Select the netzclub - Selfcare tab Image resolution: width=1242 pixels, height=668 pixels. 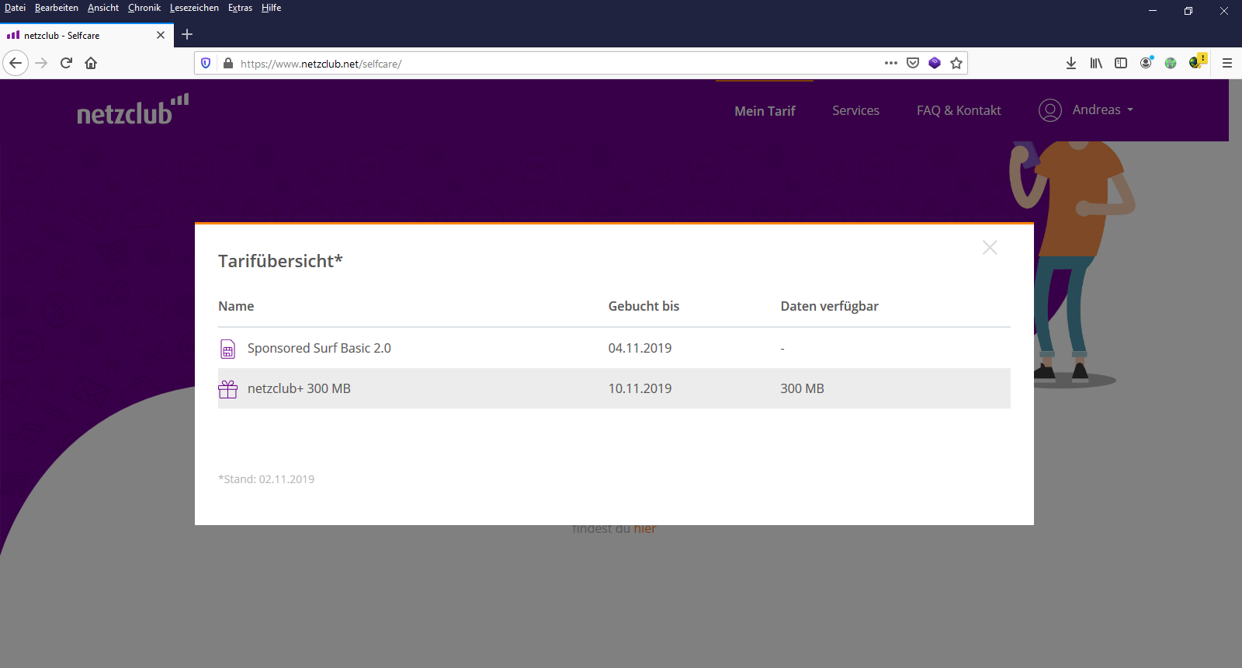86,35
